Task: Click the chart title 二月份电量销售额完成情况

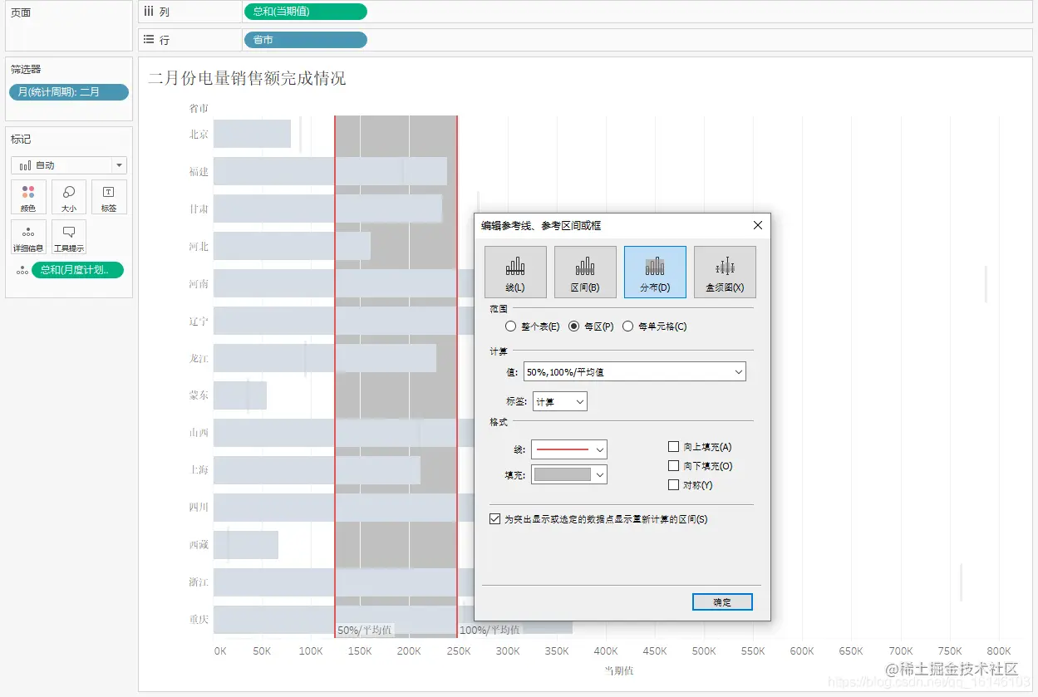Action: (x=247, y=79)
